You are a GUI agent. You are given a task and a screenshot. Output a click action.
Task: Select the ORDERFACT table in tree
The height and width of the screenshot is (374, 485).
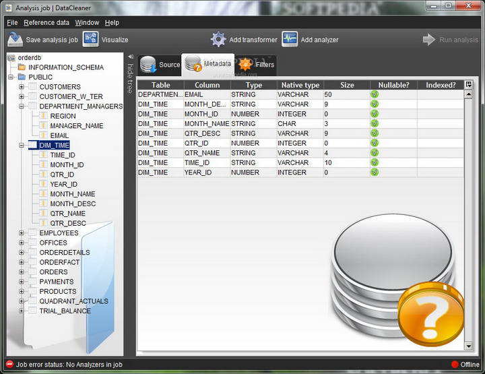pyautogui.click(x=59, y=262)
